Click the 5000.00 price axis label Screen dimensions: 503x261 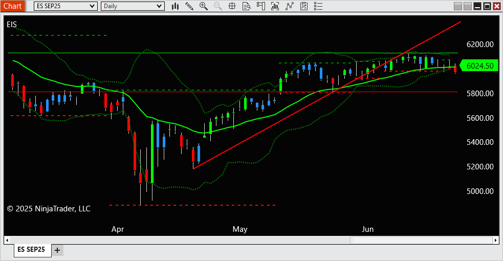coord(480,191)
